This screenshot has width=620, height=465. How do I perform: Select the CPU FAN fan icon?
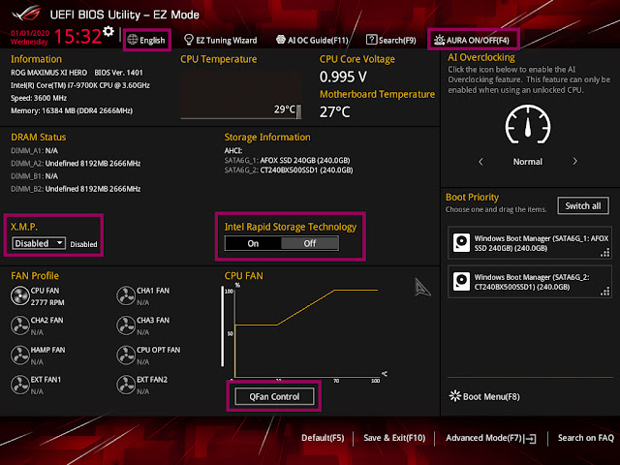click(19, 296)
